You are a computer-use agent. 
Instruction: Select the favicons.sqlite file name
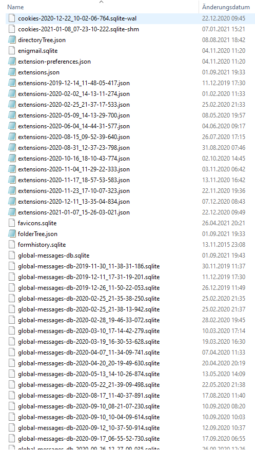pyautogui.click(x=37, y=223)
